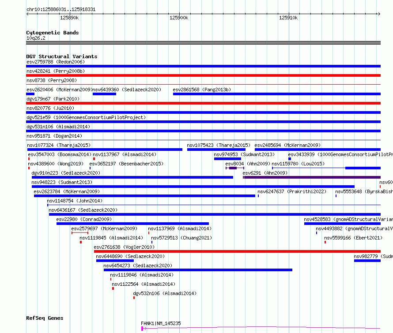Click the 125910k ruler position label

[x=288, y=18]
